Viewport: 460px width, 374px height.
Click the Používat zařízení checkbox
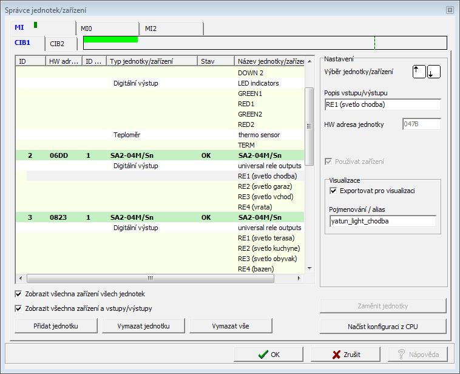(328, 161)
